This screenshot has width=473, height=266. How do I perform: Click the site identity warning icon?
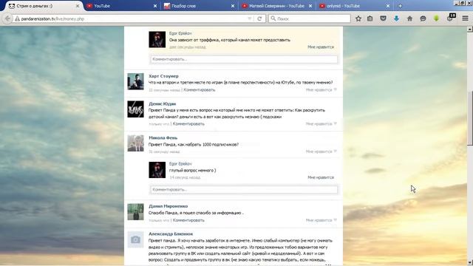pyautogui.click(x=17, y=18)
